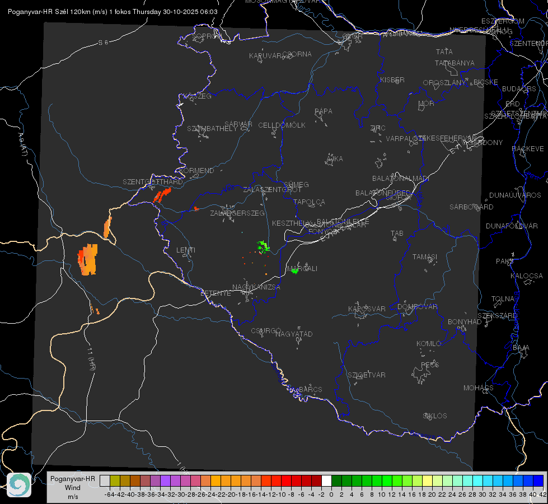Click the TAPOLCA city label

[310, 202]
